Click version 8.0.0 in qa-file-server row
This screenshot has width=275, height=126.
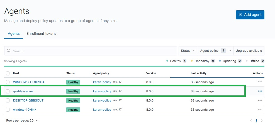click(150, 91)
